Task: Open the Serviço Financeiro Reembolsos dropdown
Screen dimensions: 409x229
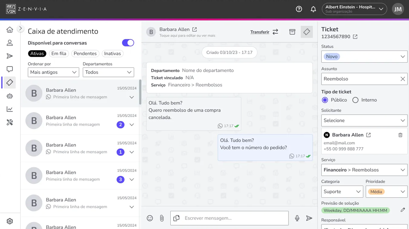Action: 364,170
